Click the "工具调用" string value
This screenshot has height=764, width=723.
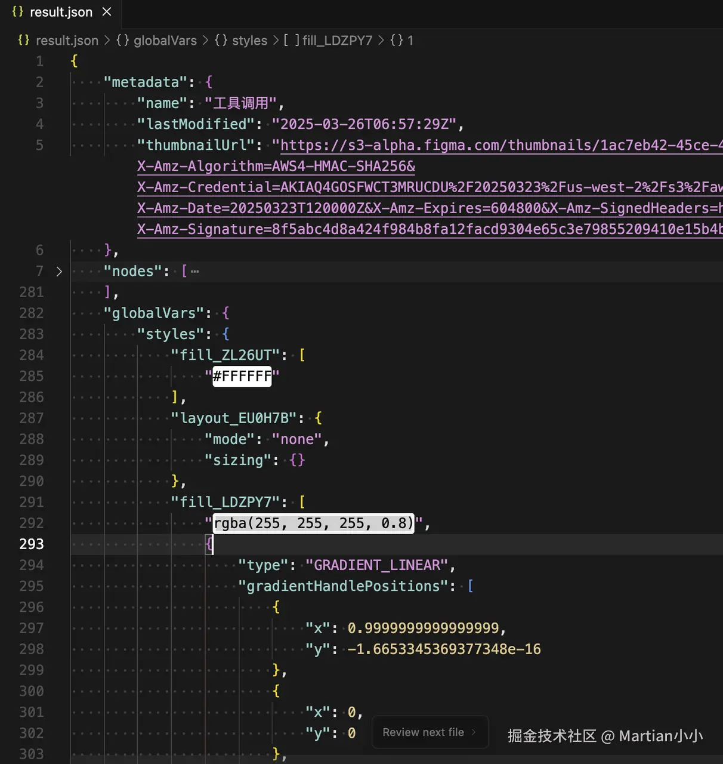(x=241, y=103)
